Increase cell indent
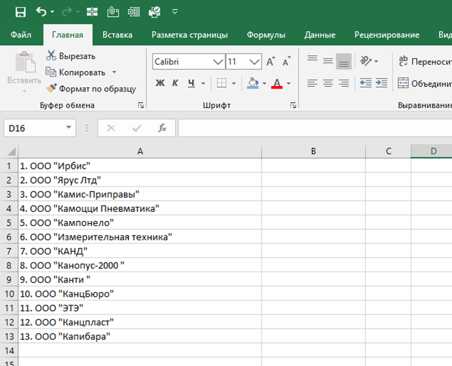This screenshot has width=452, height=366. click(x=382, y=83)
